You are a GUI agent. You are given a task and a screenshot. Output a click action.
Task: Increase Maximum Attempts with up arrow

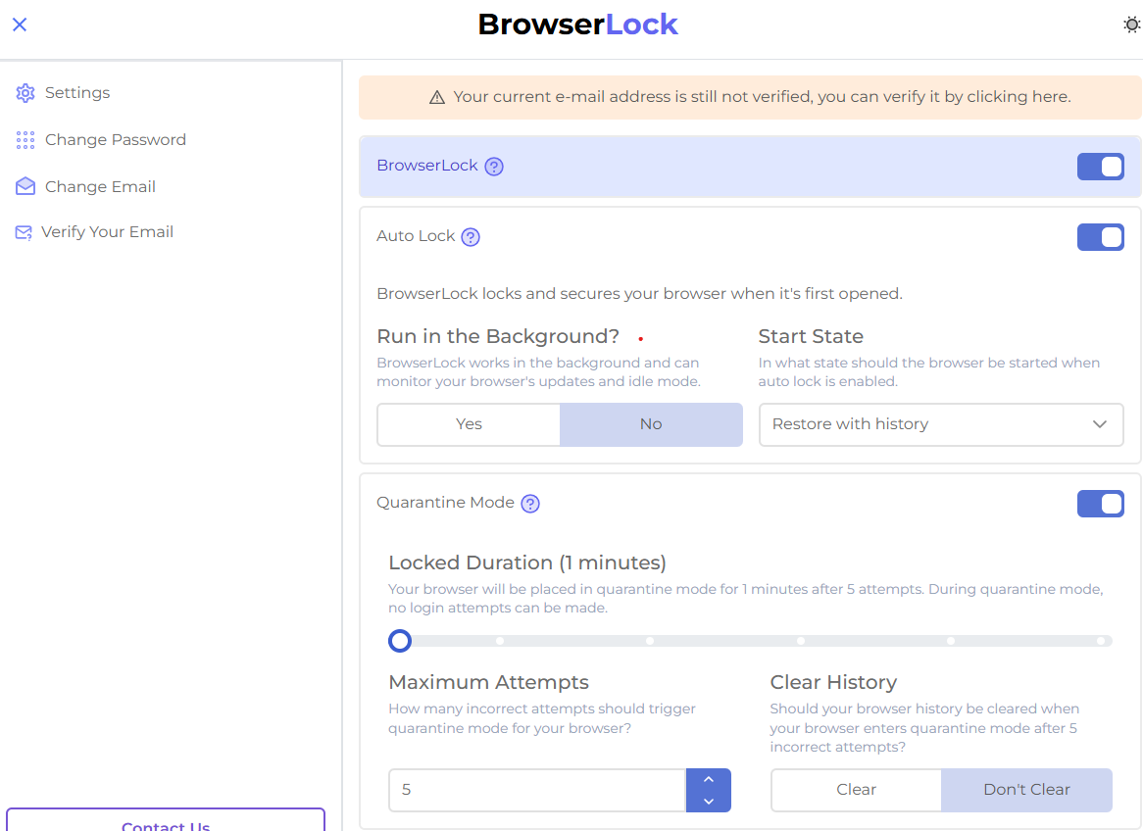coord(709,780)
